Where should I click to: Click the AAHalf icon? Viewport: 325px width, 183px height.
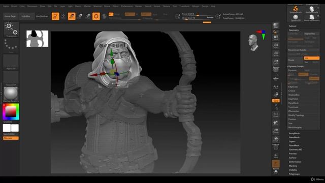coord(276,62)
